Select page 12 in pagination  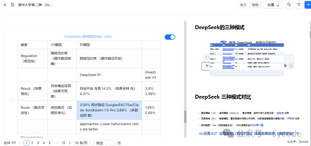63,143
